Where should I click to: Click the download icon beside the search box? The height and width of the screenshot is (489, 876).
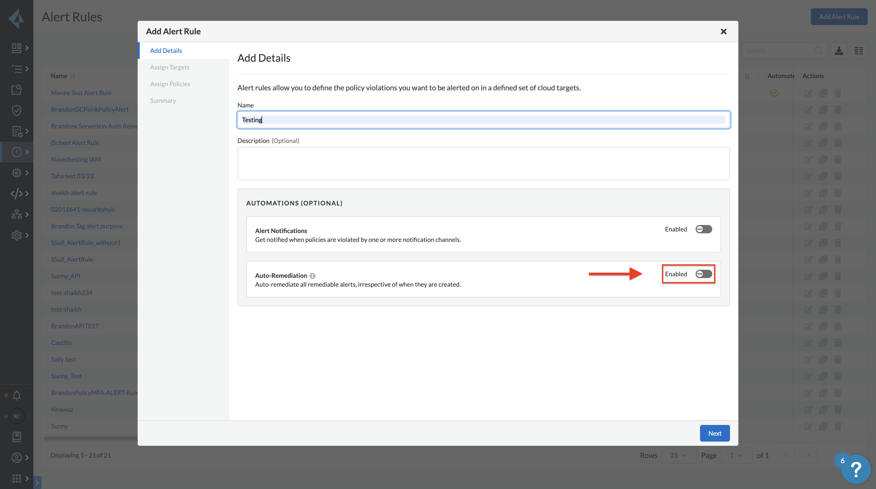pyautogui.click(x=839, y=51)
